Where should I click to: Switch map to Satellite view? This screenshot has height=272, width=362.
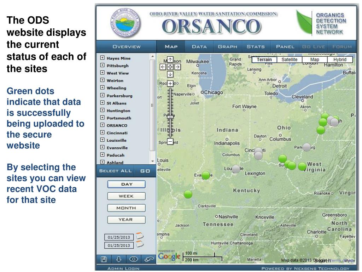tap(290, 59)
